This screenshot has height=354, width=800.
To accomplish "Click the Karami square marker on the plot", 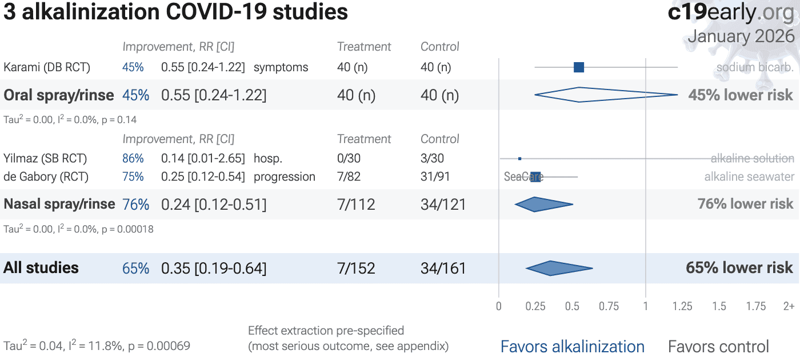I will pyautogui.click(x=579, y=67).
